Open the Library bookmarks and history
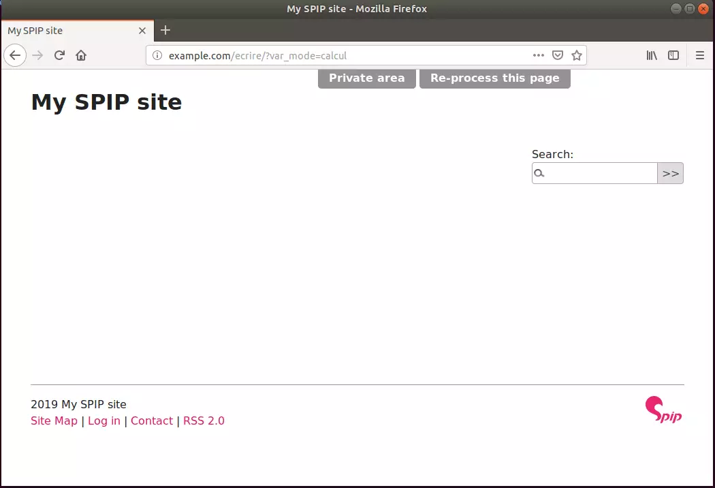 (x=652, y=55)
